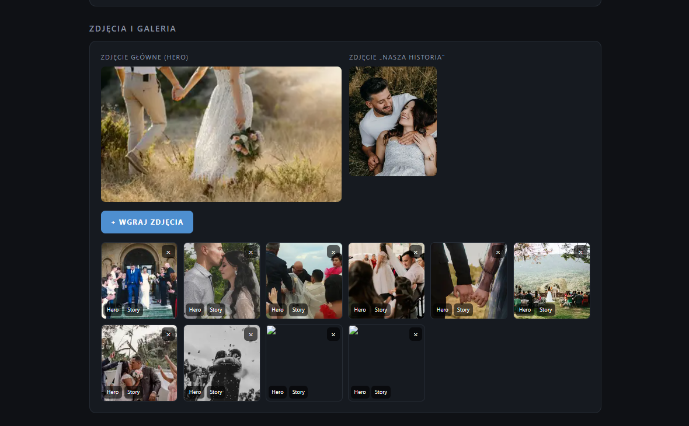Mark palm-tree kiss photo as Story
689x426 pixels.
[134, 392]
